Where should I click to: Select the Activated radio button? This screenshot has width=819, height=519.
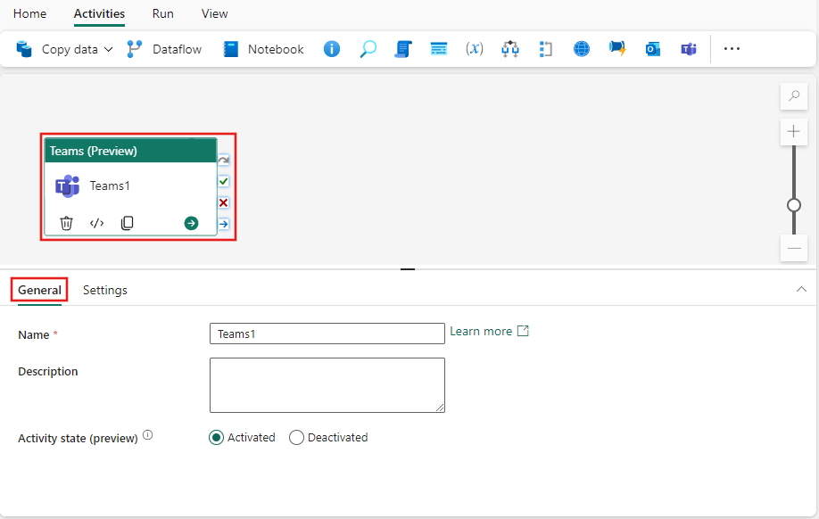point(216,438)
